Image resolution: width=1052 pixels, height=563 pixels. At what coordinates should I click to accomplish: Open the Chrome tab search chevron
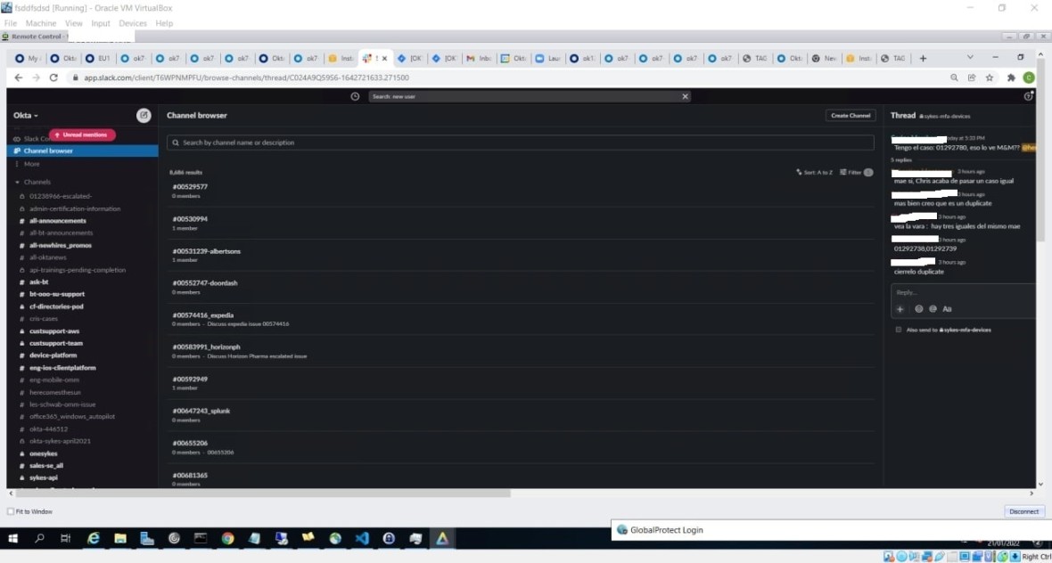tap(970, 58)
